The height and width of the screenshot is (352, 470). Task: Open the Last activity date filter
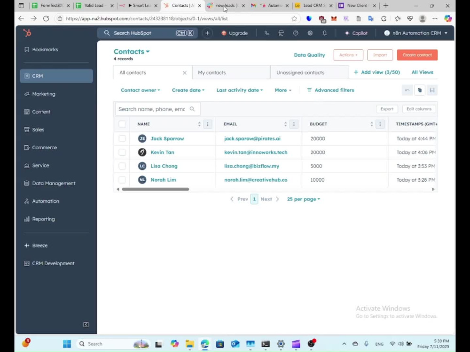[x=239, y=90]
